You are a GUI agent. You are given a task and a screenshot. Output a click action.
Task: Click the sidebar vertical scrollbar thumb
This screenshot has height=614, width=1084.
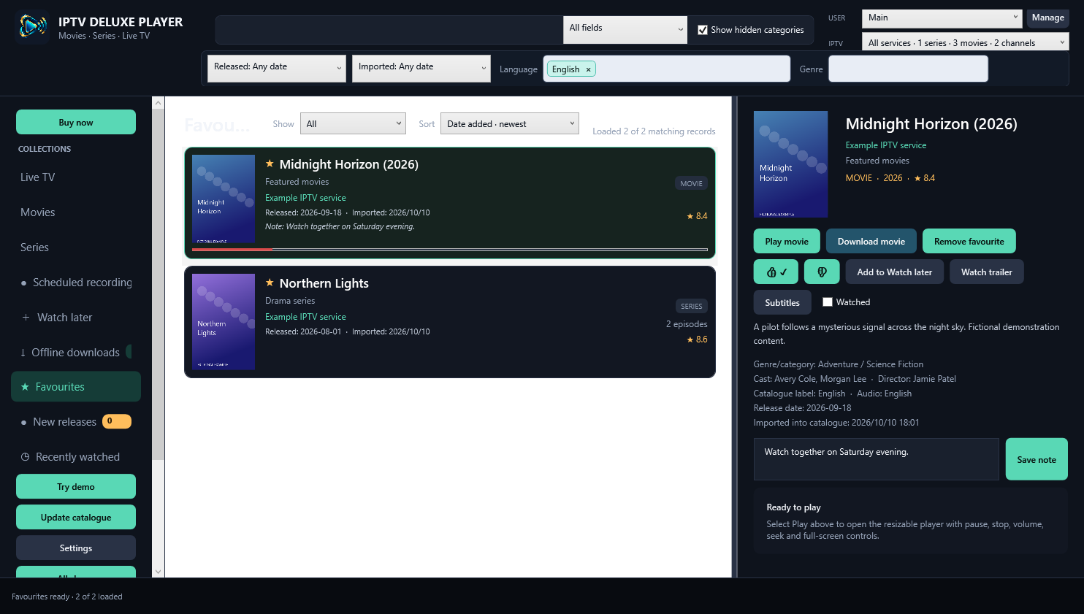pyautogui.click(x=158, y=285)
